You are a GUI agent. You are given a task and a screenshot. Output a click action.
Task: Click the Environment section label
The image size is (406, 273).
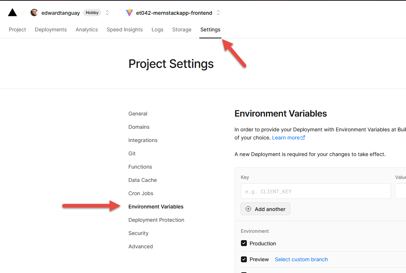255,231
